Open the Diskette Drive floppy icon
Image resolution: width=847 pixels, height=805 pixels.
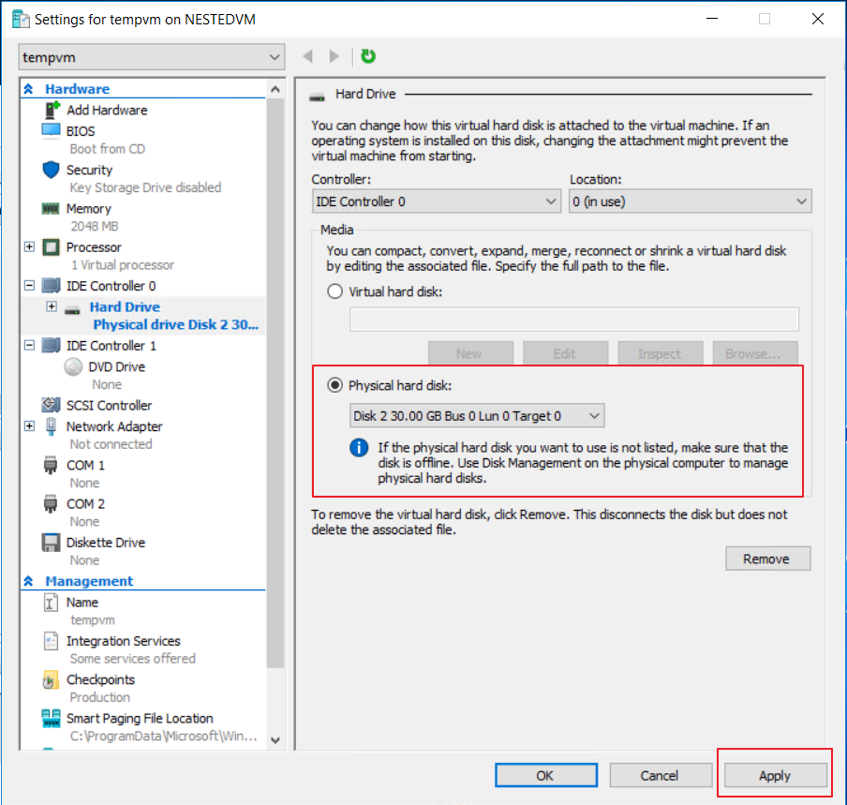pyautogui.click(x=52, y=543)
